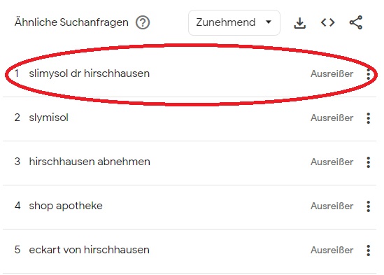Open more options for shop apotheke
The image size is (384, 275).
(369, 206)
